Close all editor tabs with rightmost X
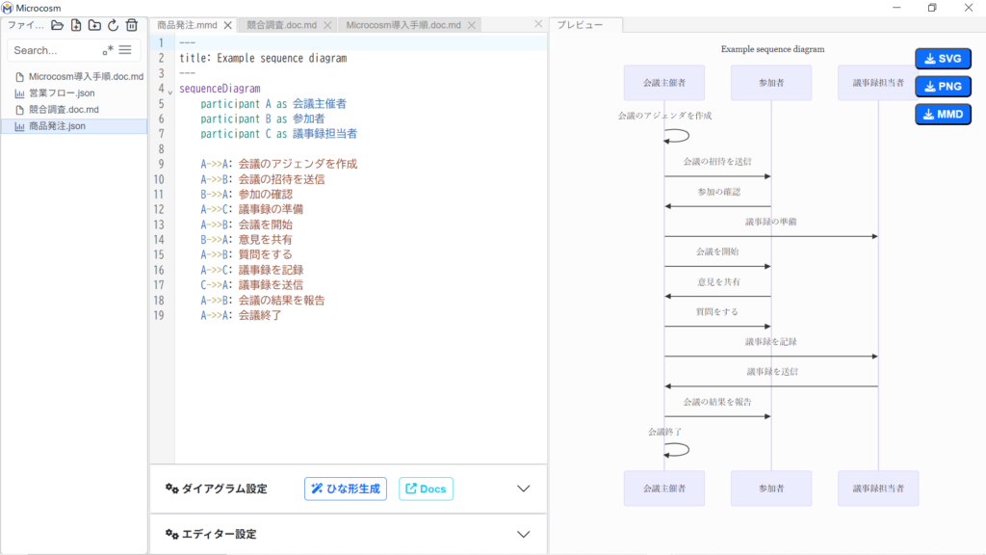The image size is (986, 555). tap(538, 24)
